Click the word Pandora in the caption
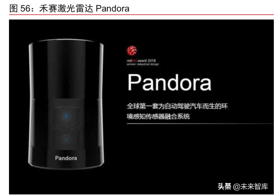 click(x=113, y=9)
